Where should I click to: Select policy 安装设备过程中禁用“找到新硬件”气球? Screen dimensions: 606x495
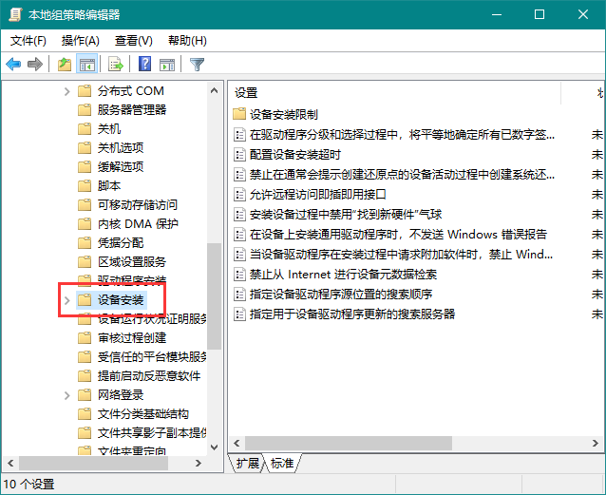346,214
